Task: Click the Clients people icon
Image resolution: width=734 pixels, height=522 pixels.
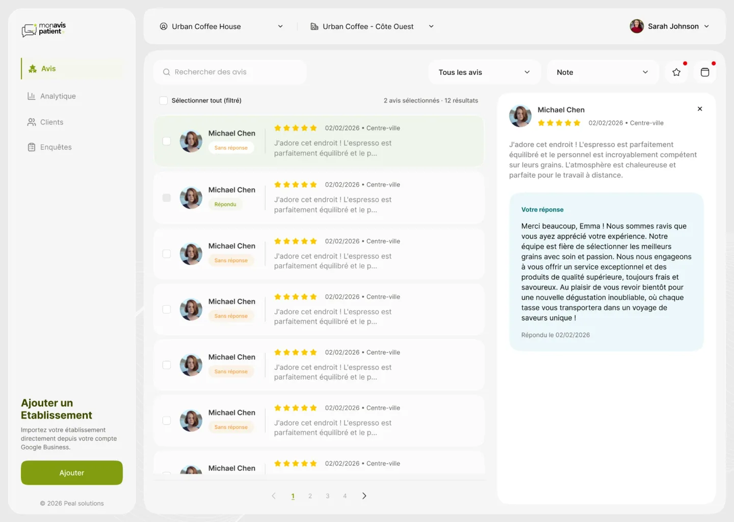Action: tap(32, 122)
